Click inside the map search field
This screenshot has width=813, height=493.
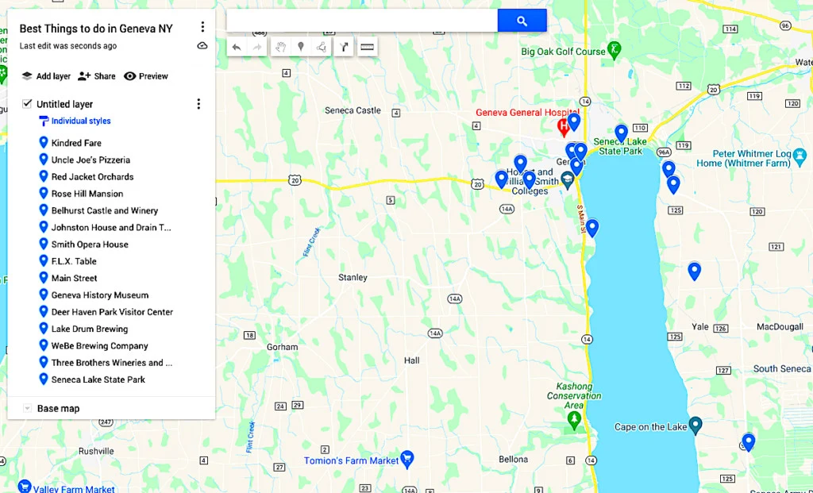click(362, 21)
